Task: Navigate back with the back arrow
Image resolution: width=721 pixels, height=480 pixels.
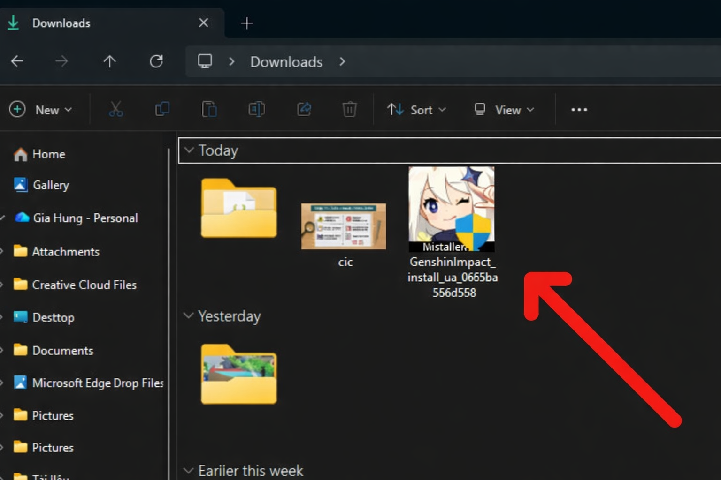Action: (x=17, y=61)
